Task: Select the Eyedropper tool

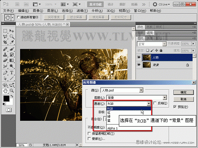Action: [11, 42]
